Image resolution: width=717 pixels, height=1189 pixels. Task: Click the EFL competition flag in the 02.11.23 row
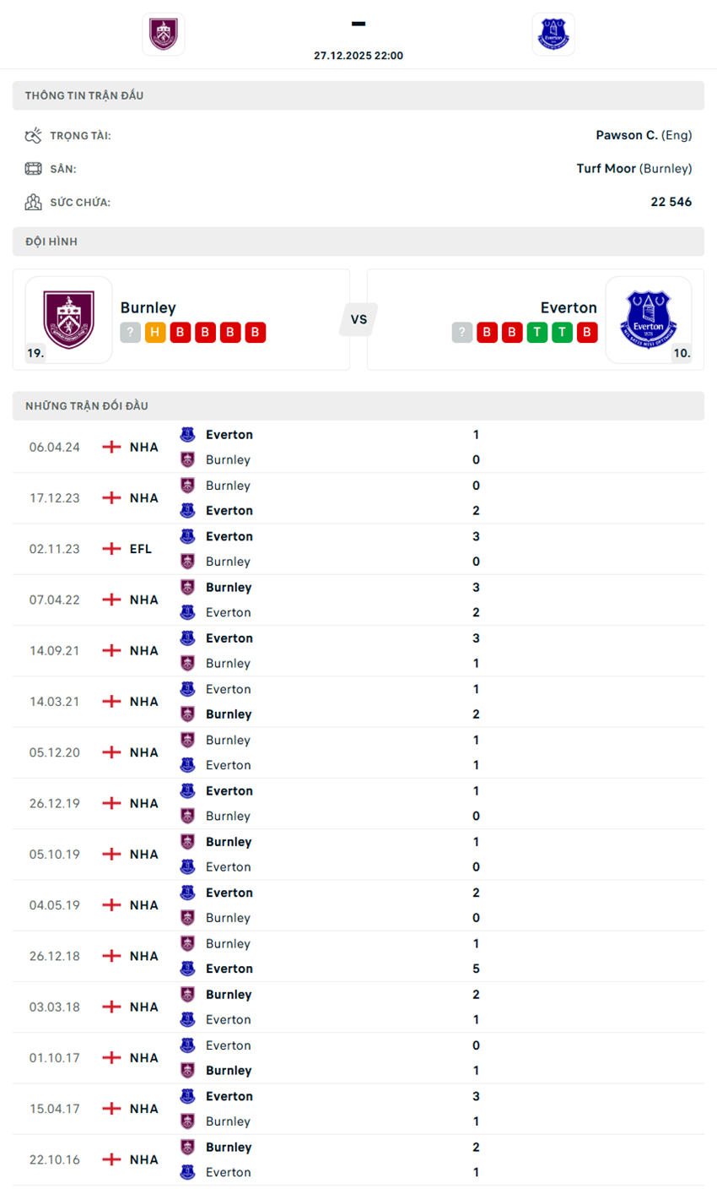click(x=110, y=549)
